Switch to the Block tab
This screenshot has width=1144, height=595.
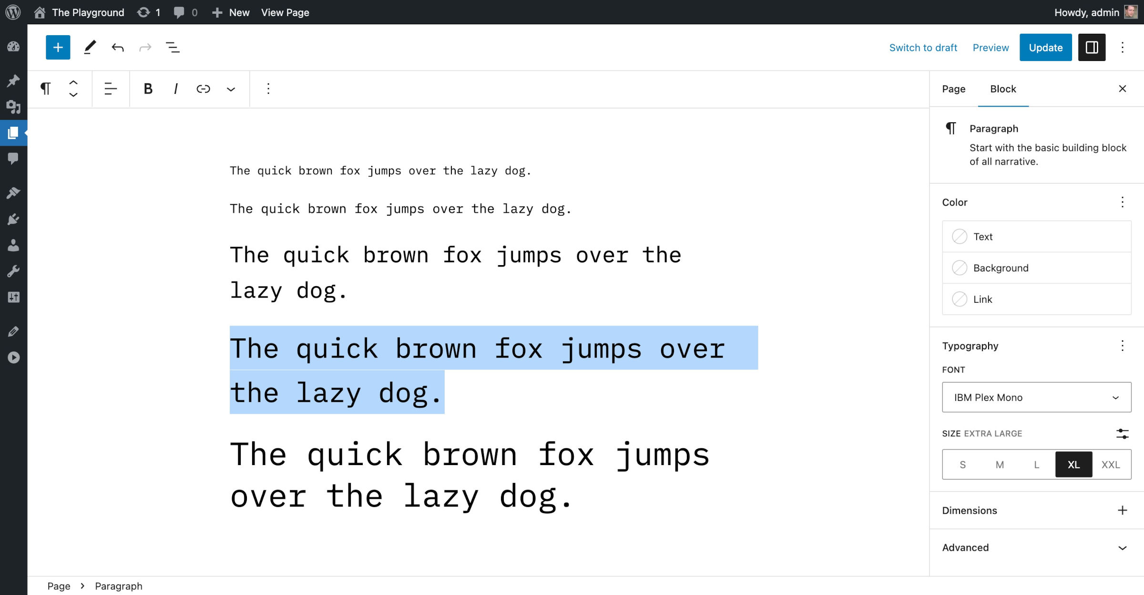pyautogui.click(x=1003, y=89)
